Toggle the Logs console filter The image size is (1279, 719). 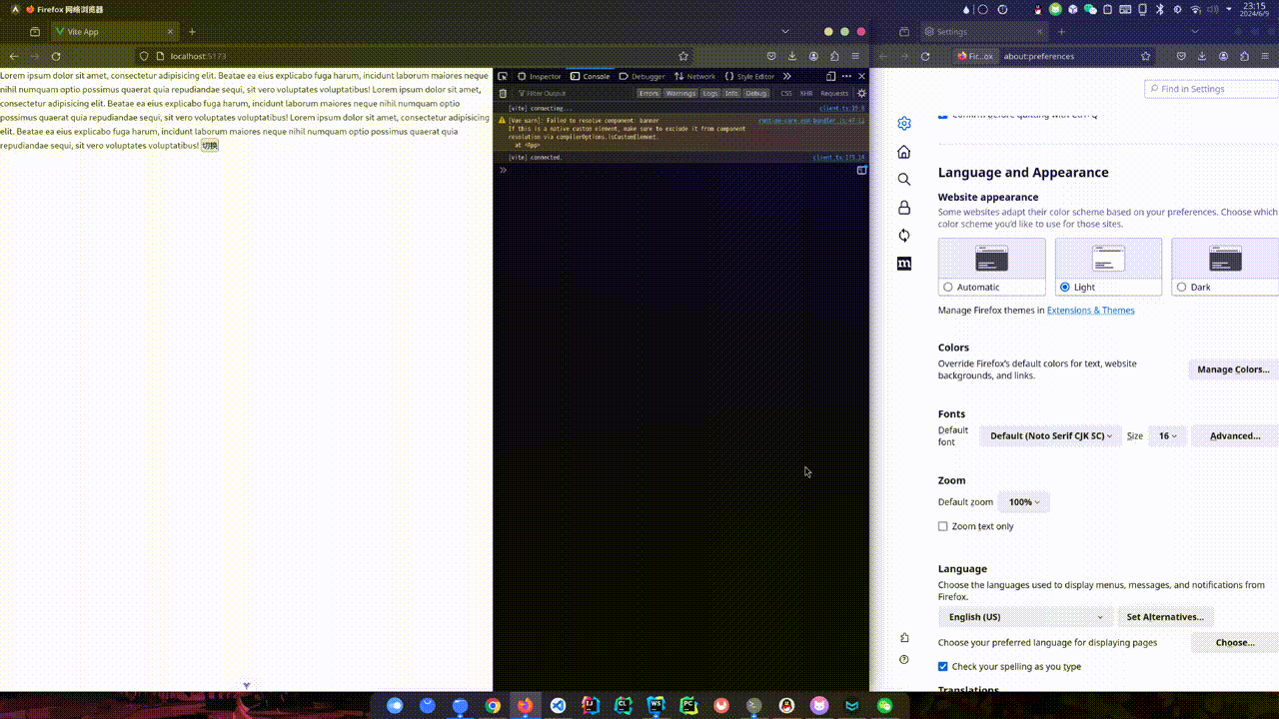(709, 93)
